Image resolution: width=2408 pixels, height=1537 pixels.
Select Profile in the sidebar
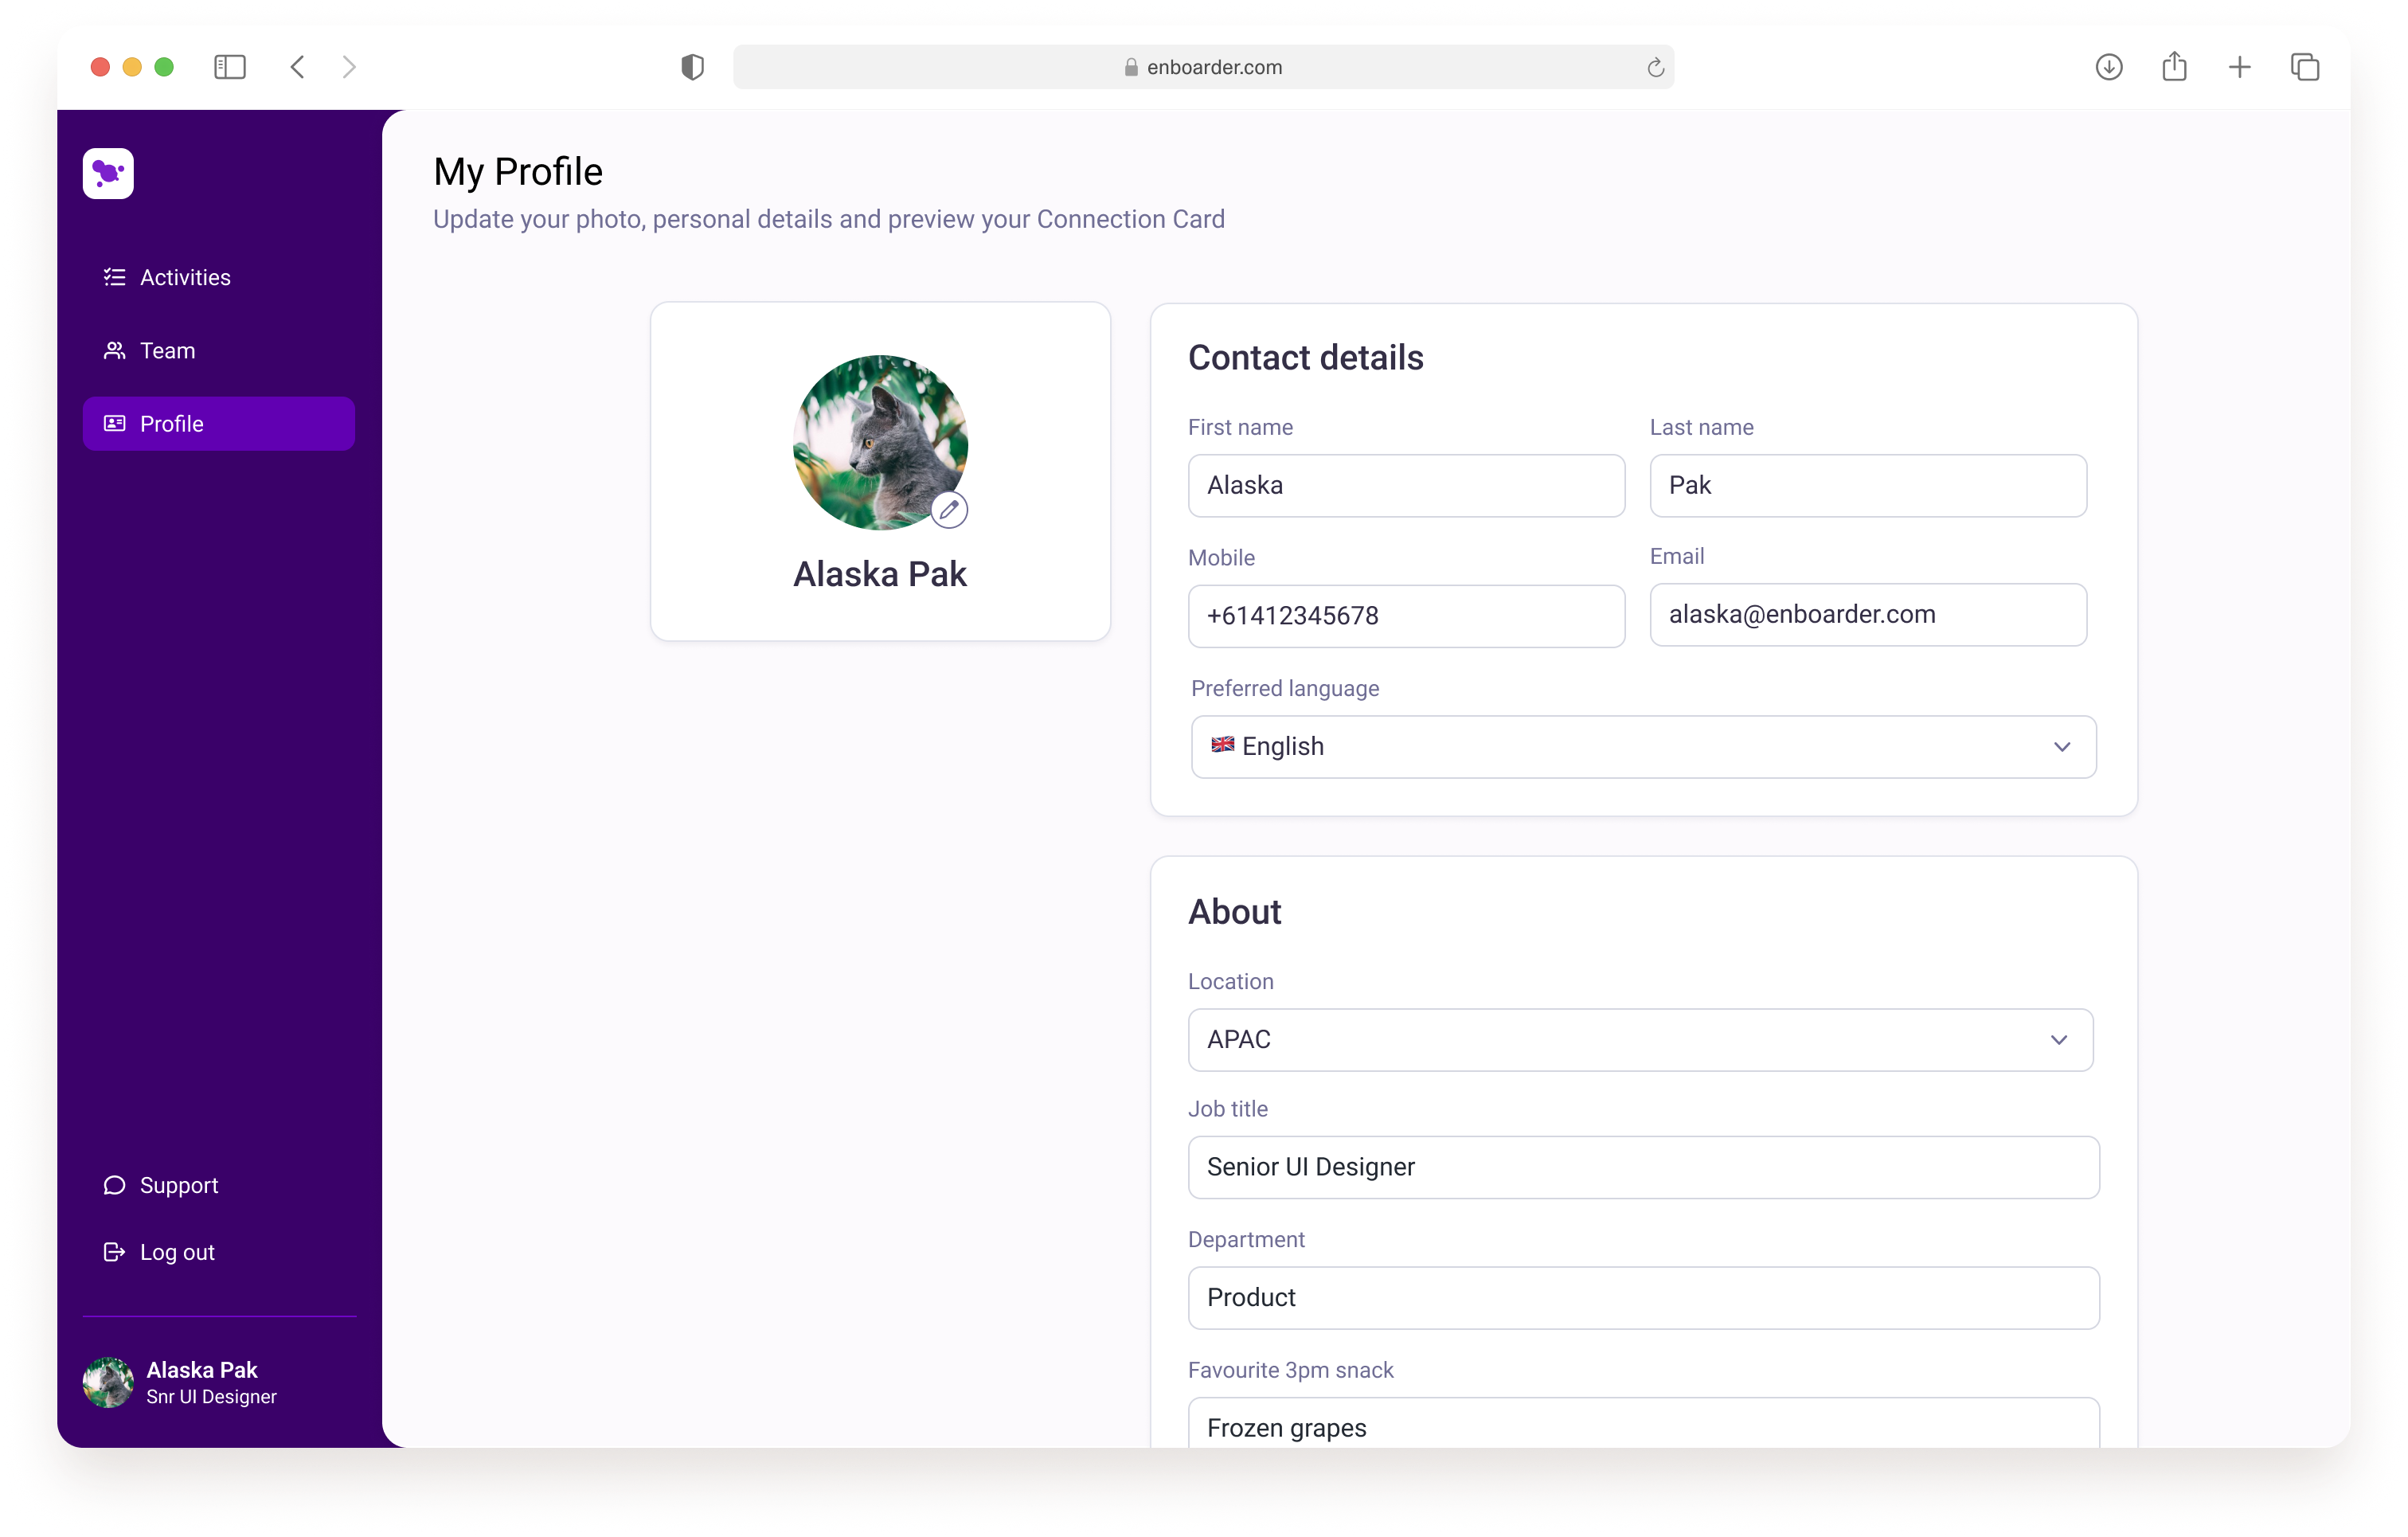point(218,424)
